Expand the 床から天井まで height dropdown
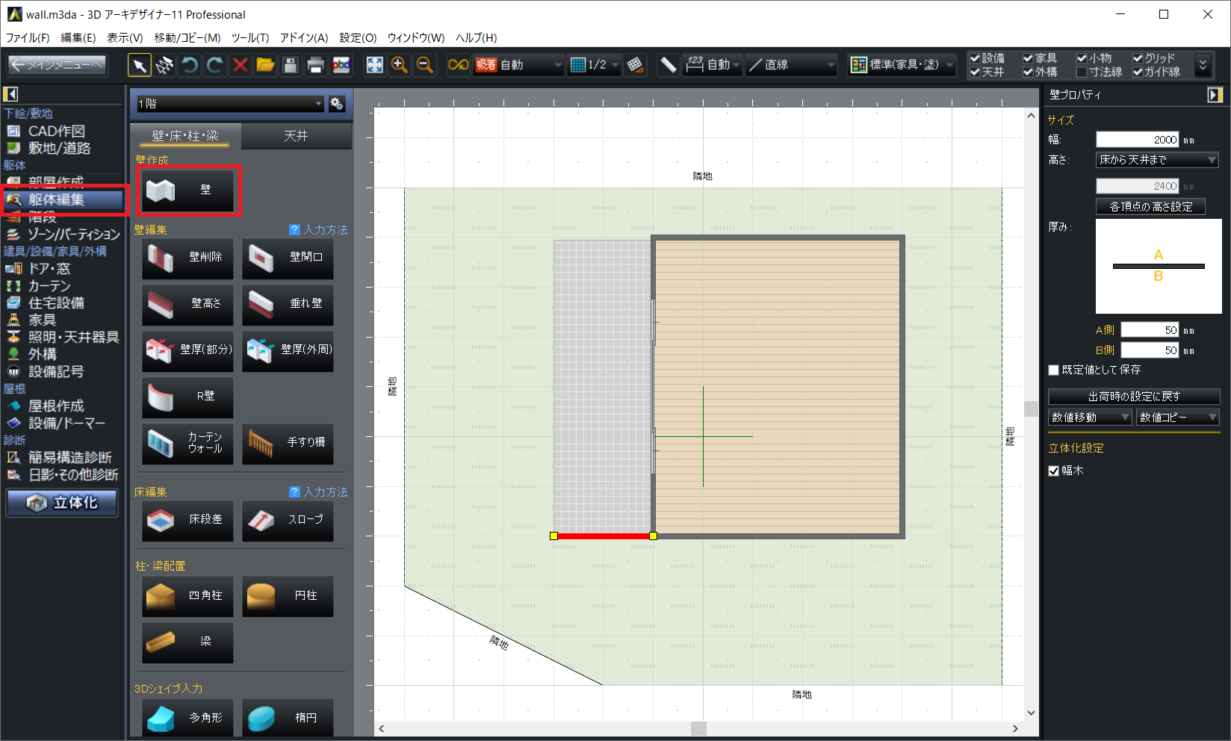 1157,160
